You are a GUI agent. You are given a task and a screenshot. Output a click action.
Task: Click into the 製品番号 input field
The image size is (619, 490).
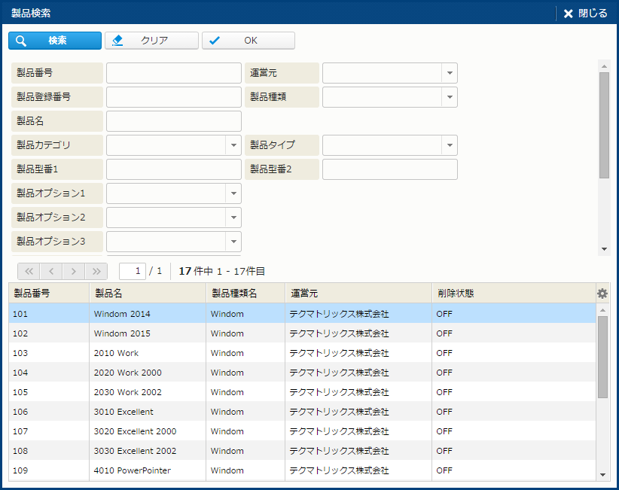[173, 73]
